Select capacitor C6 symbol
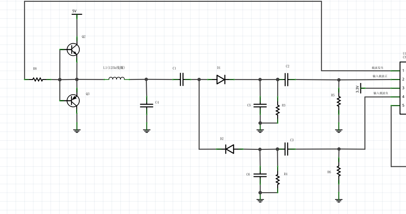406x214 pixels. 260,175
